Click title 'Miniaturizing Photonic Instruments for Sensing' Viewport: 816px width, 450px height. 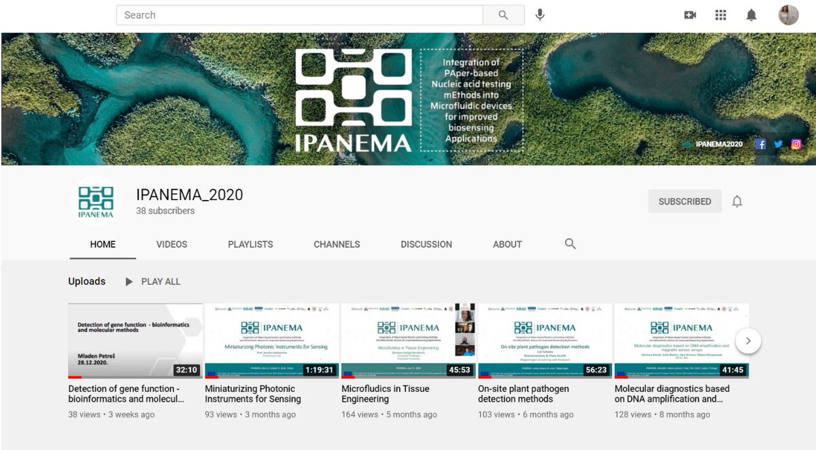253,394
